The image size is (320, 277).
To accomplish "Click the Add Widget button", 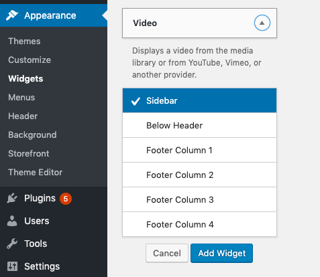I will coord(221,253).
